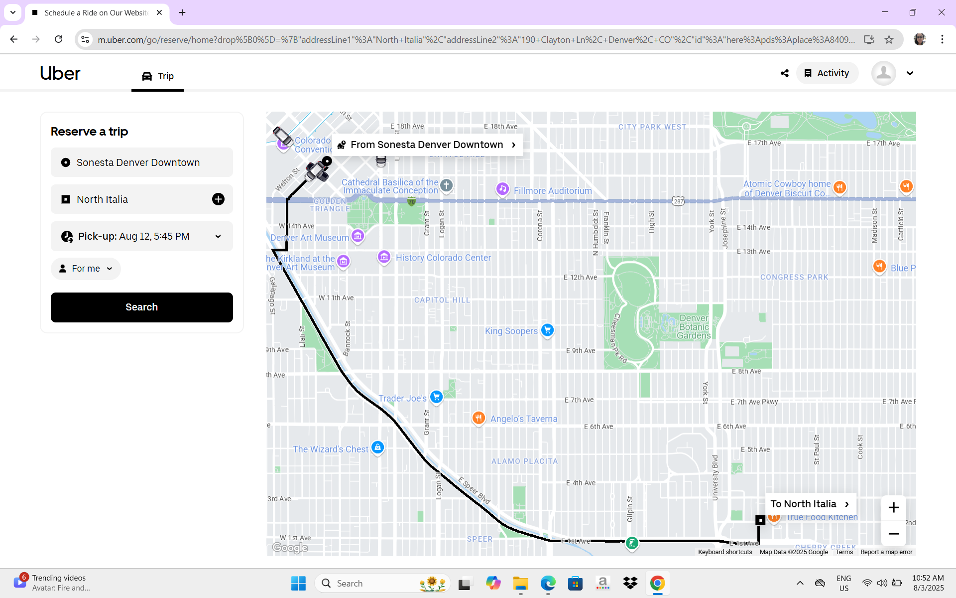956x598 pixels.
Task: Click Report a map error
Action: (x=886, y=552)
